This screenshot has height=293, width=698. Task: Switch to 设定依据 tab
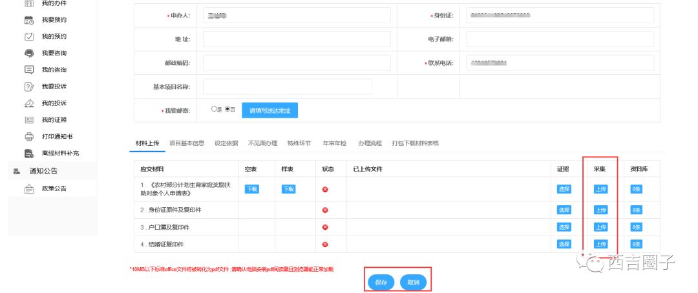point(226,143)
